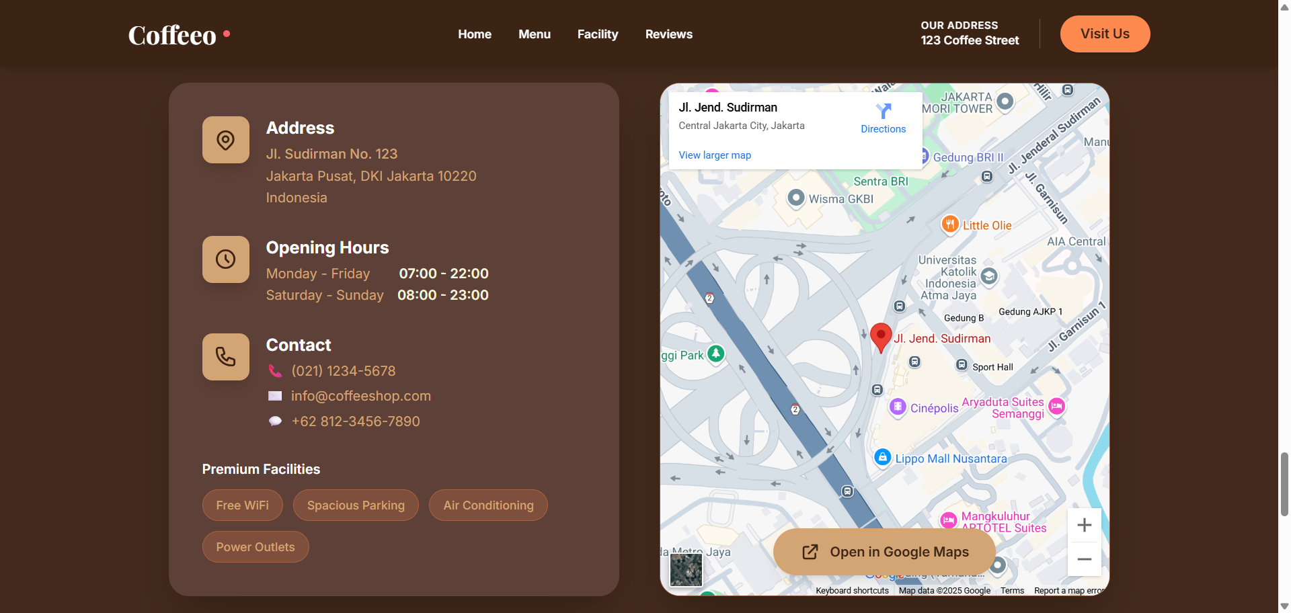Click the Lippo Mall Nusantara shopping icon
The height and width of the screenshot is (613, 1291).
(x=882, y=457)
